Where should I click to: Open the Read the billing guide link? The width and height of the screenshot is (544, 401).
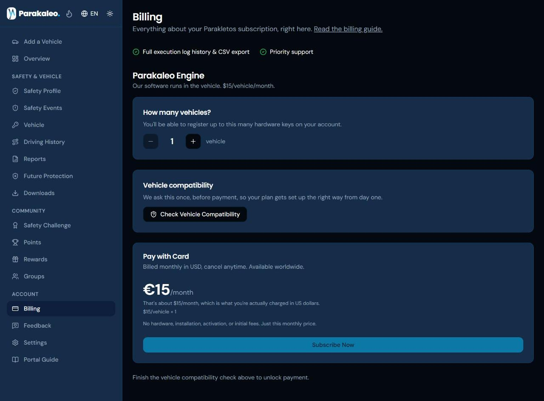point(348,29)
